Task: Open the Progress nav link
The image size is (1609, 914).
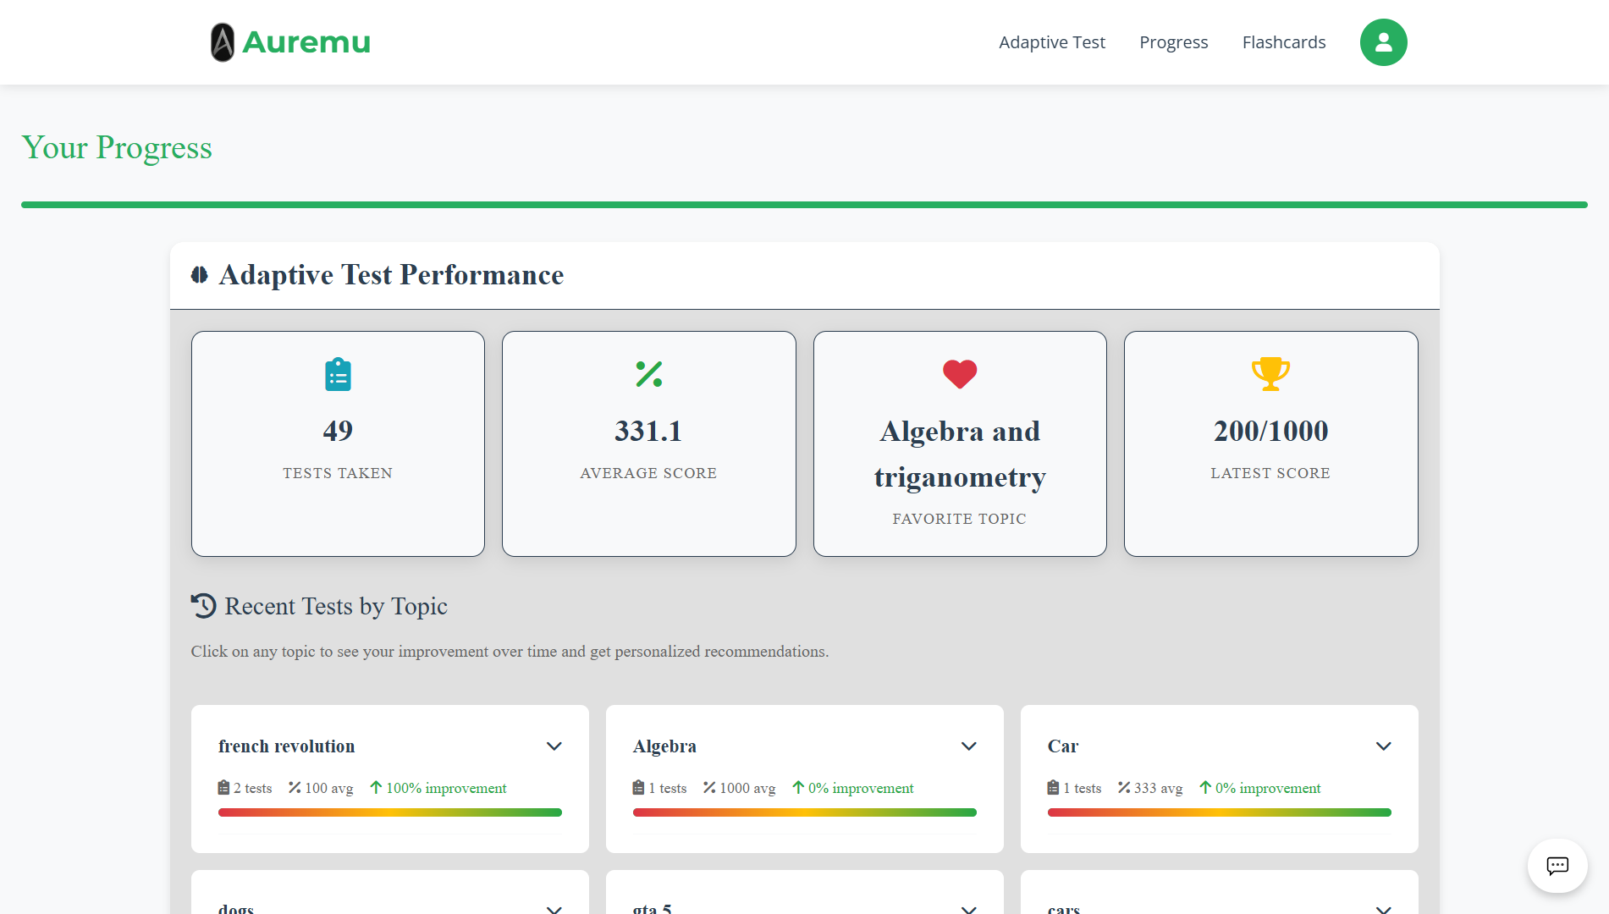Action: (x=1173, y=42)
